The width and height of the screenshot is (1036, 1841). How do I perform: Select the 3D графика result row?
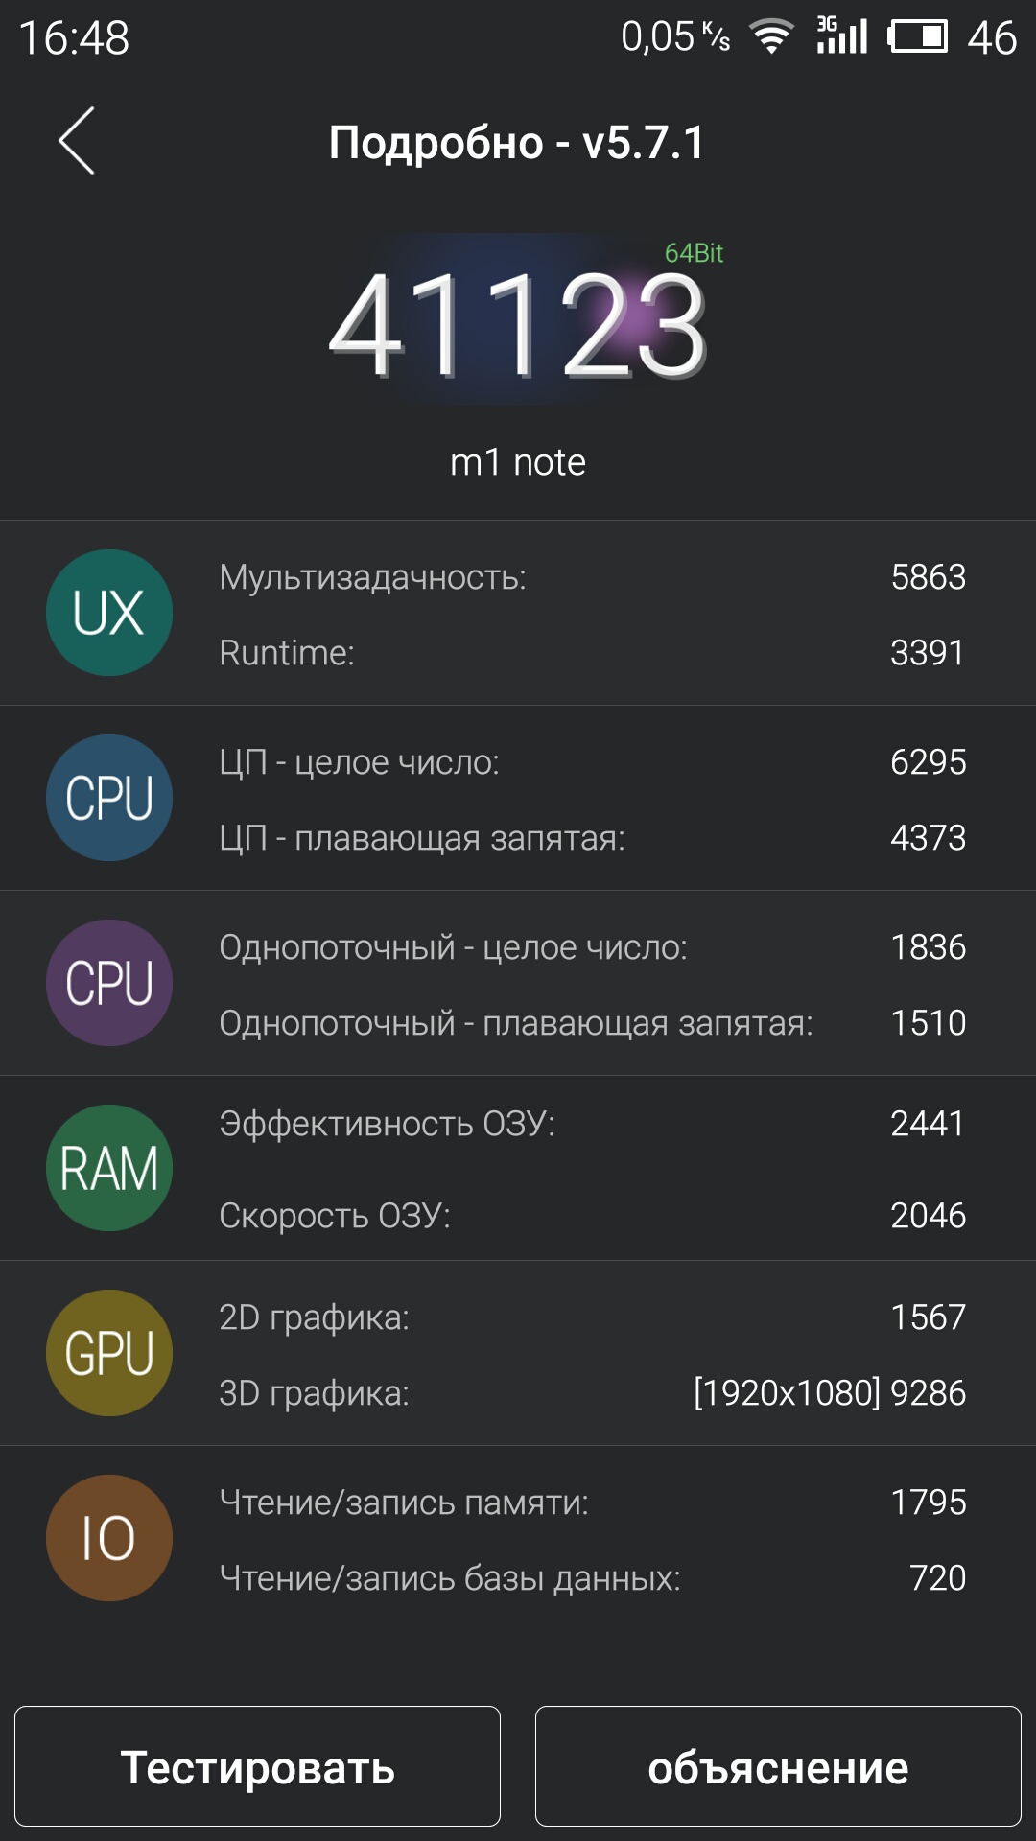593,1392
